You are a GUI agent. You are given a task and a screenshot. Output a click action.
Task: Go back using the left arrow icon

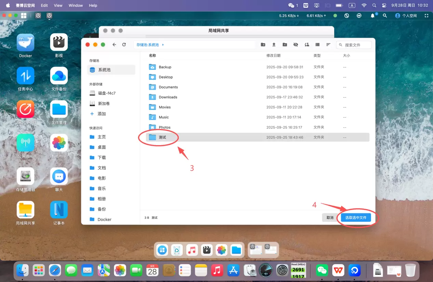point(114,45)
